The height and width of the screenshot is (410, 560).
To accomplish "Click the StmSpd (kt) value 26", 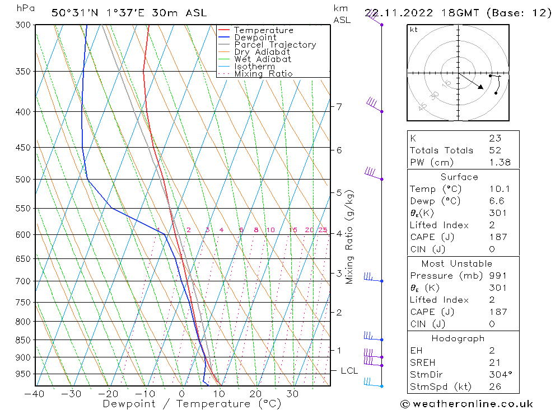I will click(x=495, y=387).
